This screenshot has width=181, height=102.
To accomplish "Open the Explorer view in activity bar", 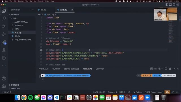I will pos(4,11).
